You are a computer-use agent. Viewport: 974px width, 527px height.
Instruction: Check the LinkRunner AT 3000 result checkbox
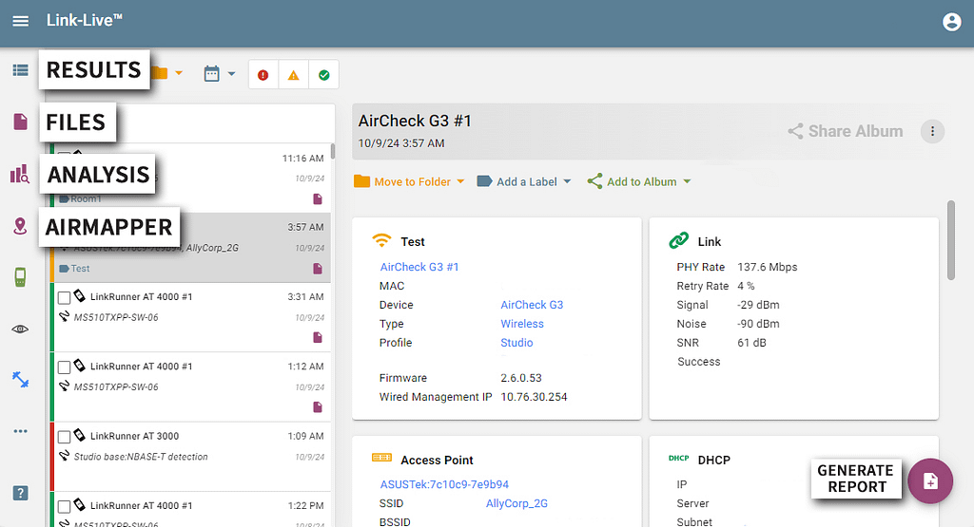pyautogui.click(x=64, y=437)
